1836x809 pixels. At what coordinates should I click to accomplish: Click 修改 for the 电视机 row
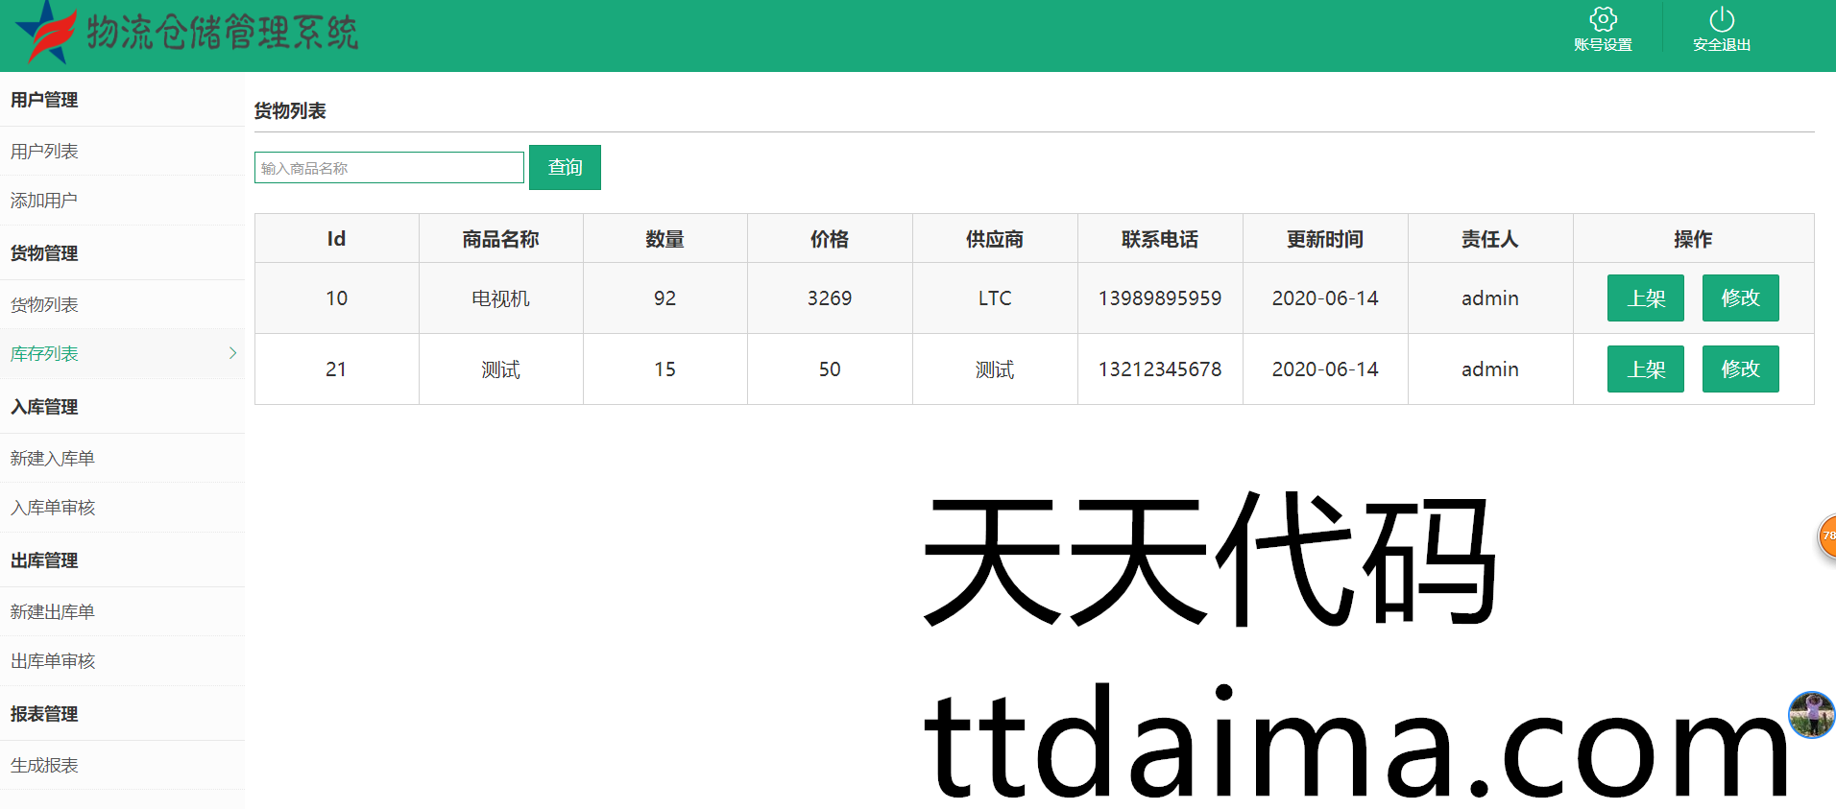[1740, 298]
